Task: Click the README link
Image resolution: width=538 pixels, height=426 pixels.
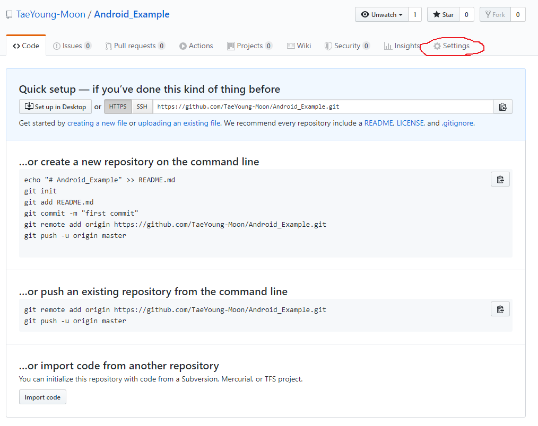Action: [x=379, y=123]
